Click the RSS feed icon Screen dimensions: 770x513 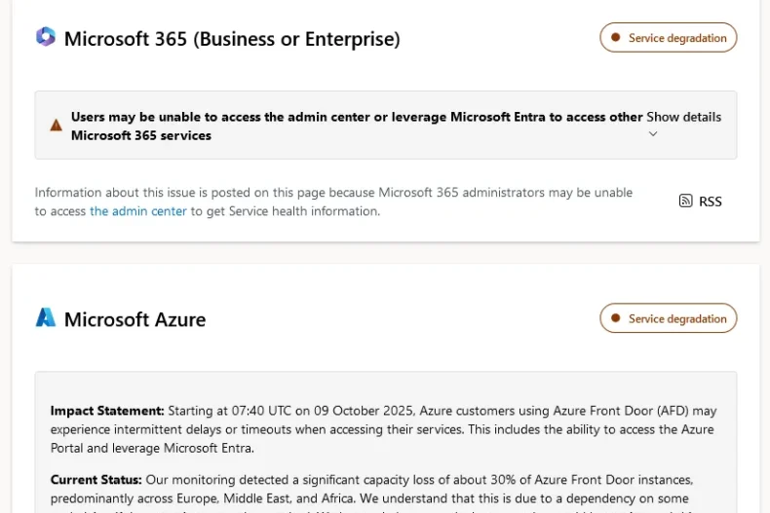tap(685, 201)
